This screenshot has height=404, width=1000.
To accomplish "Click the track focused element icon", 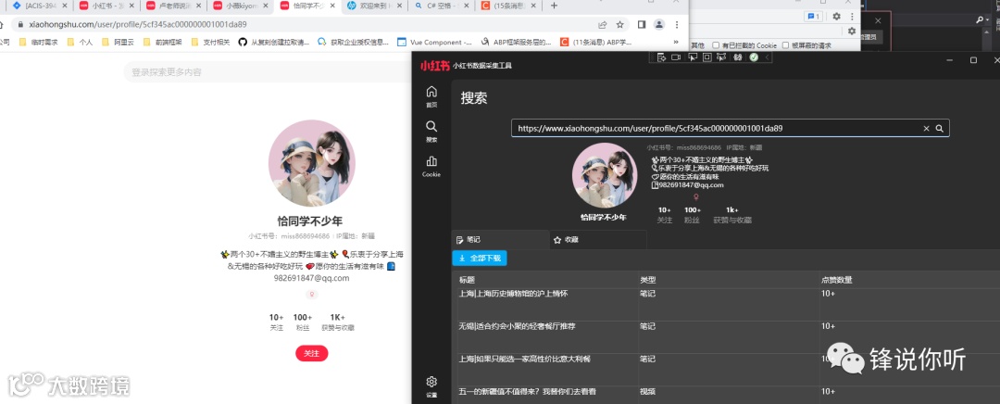I will [721, 57].
